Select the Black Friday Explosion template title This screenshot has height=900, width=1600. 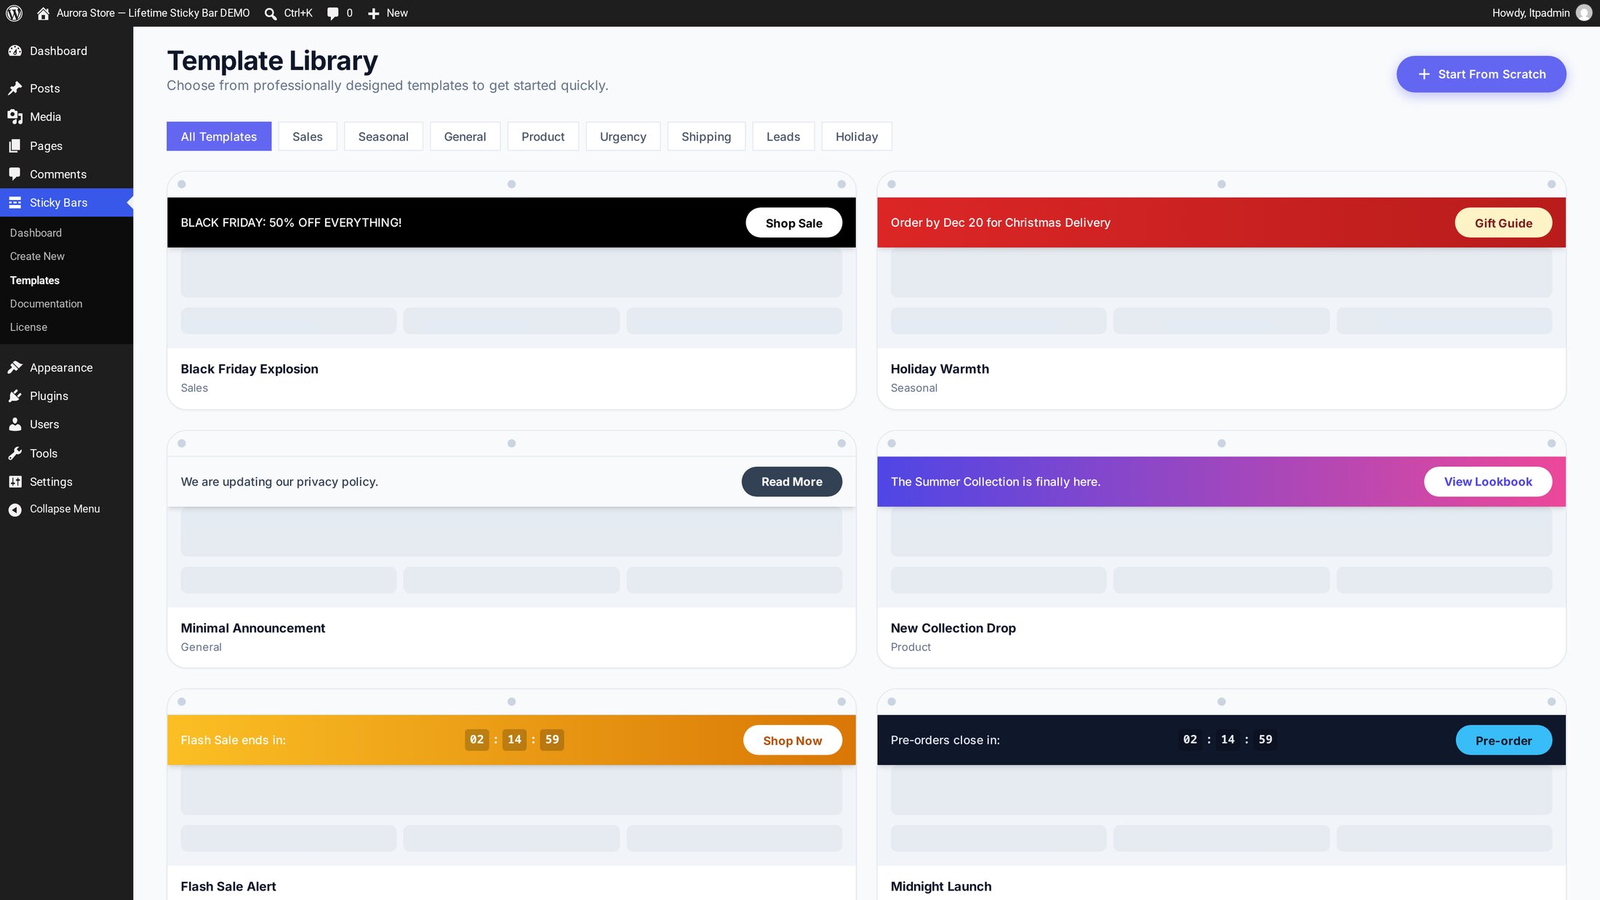(x=249, y=369)
